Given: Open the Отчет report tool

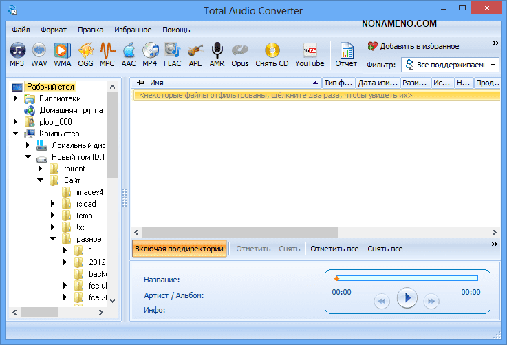Looking at the screenshot, I should click(346, 54).
